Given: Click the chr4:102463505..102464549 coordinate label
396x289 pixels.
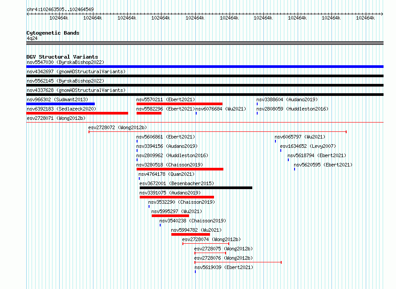Looking at the screenshot, I should pyautogui.click(x=60, y=9).
